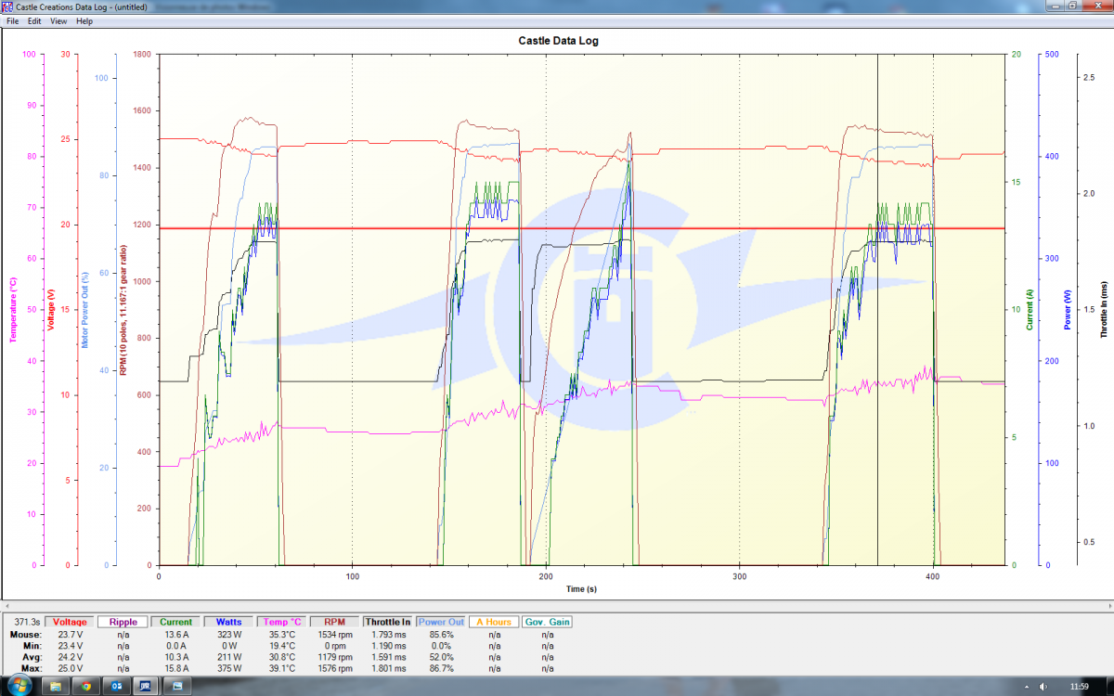1114x696 pixels.
Task: Click the Voltage (V) axis label
Action: click(51, 309)
